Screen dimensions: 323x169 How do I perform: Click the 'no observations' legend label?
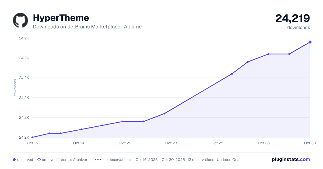click(117, 160)
